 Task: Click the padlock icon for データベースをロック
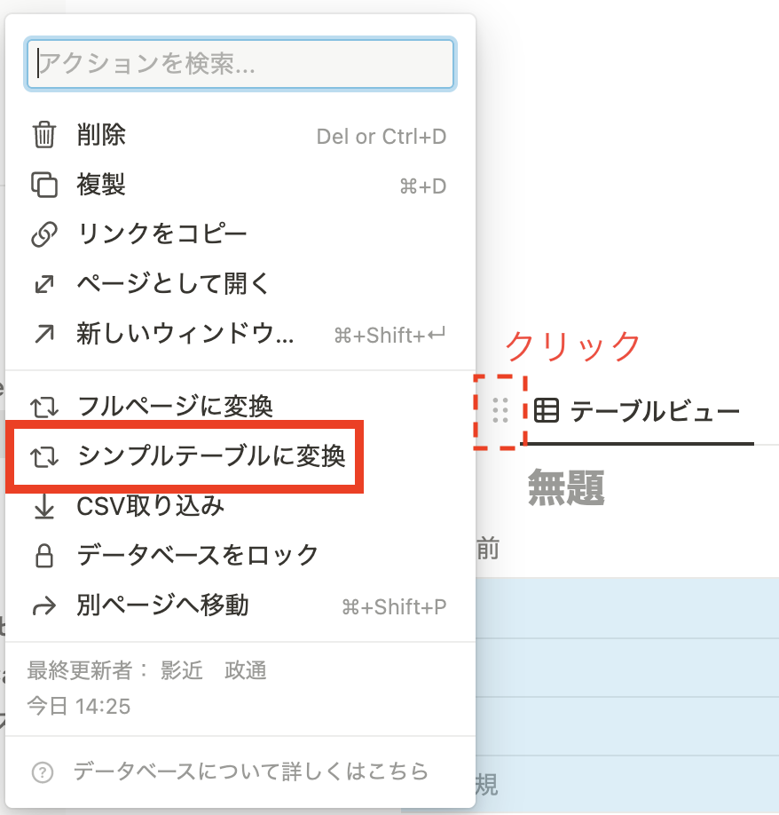click(44, 556)
